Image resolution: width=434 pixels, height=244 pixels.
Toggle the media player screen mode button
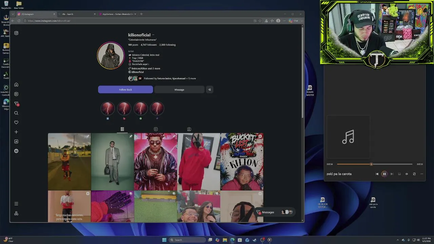399,174
